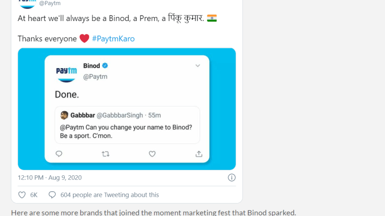Click the blue verified badge next to Binod

click(x=105, y=66)
